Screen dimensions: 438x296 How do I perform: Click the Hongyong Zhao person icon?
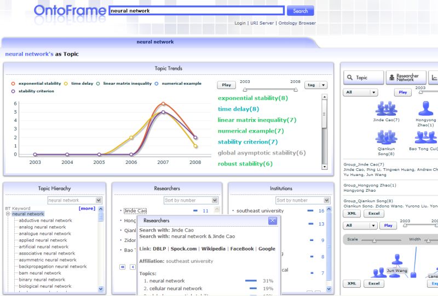click(426, 108)
